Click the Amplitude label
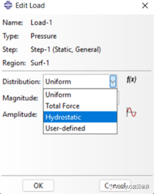The width and height of the screenshot is (154, 194). point(20,114)
